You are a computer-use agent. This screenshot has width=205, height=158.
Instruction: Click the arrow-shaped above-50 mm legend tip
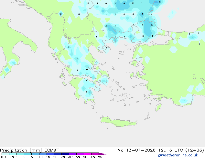(102, 154)
